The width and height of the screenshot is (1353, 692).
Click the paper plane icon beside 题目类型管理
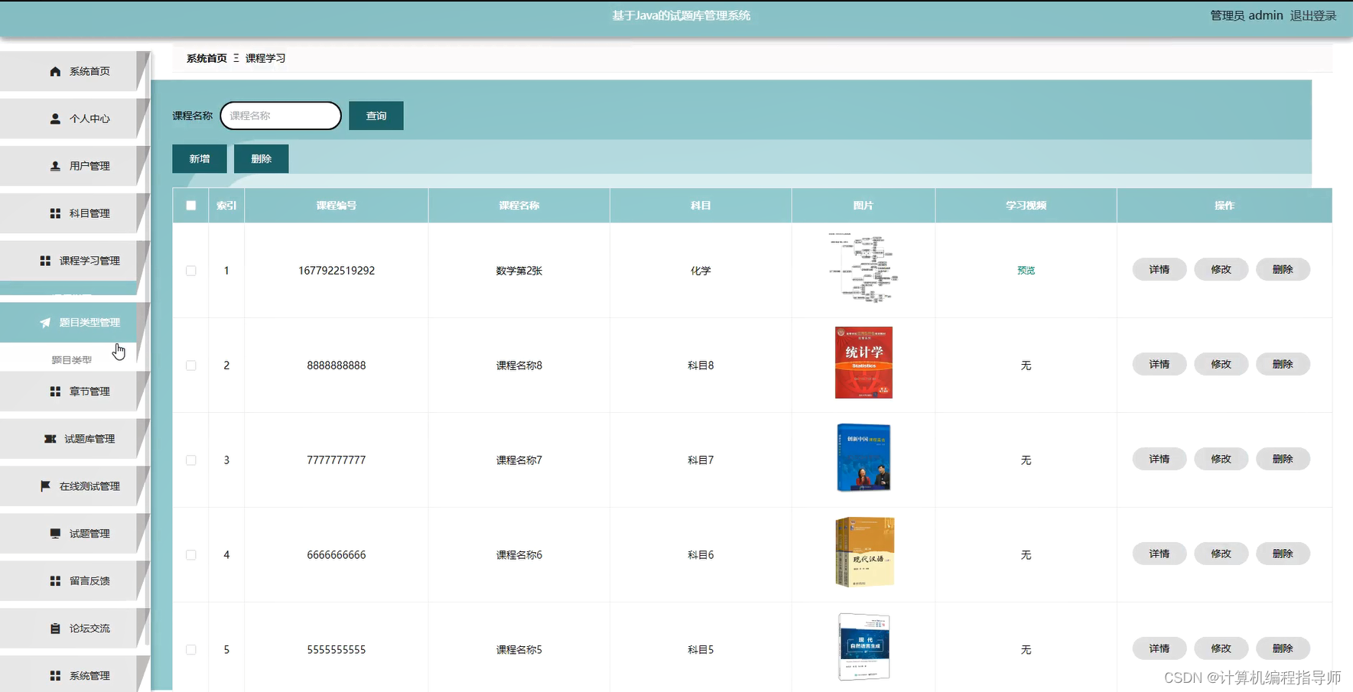tap(45, 323)
